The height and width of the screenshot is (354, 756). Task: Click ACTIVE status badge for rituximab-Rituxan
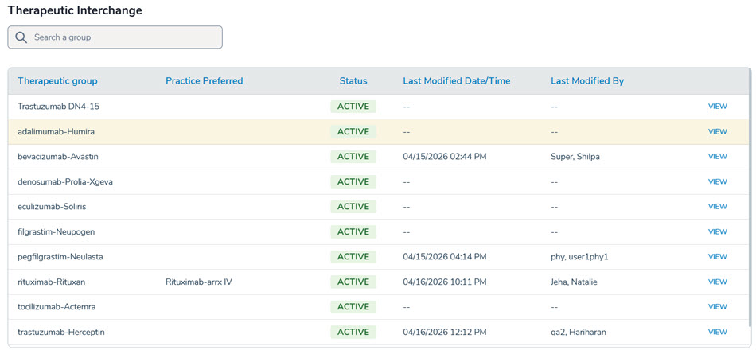point(353,282)
